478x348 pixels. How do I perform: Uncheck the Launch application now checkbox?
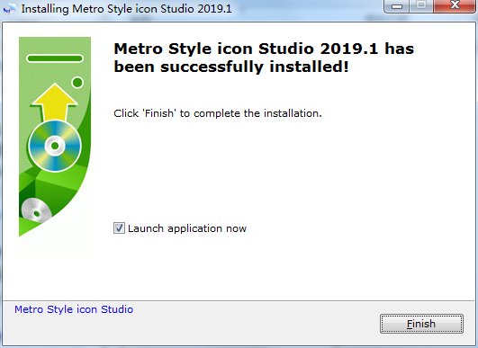pos(119,228)
